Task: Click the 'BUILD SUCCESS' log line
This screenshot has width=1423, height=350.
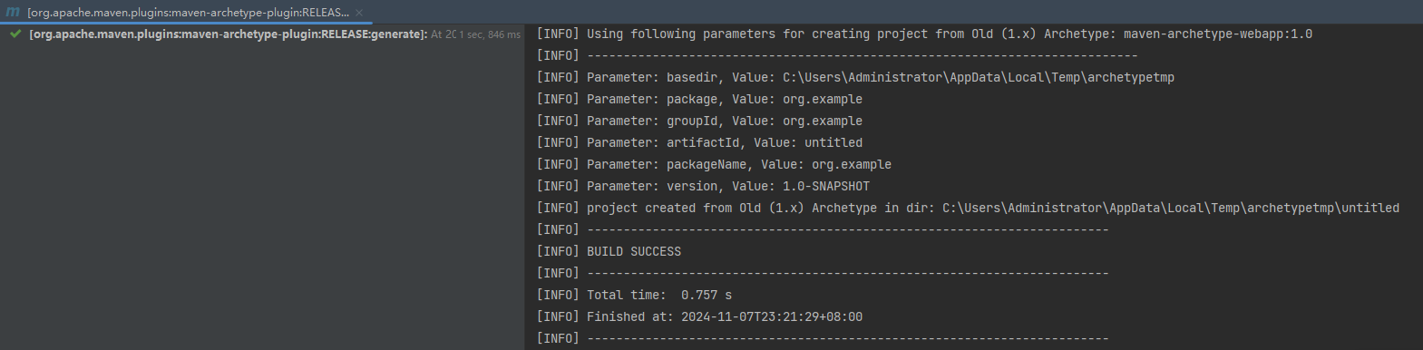Action: tap(609, 251)
